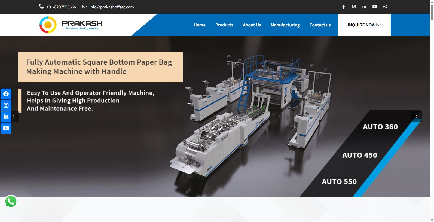Open the Products menu item
Image resolution: width=434 pixels, height=222 pixels.
(x=224, y=25)
